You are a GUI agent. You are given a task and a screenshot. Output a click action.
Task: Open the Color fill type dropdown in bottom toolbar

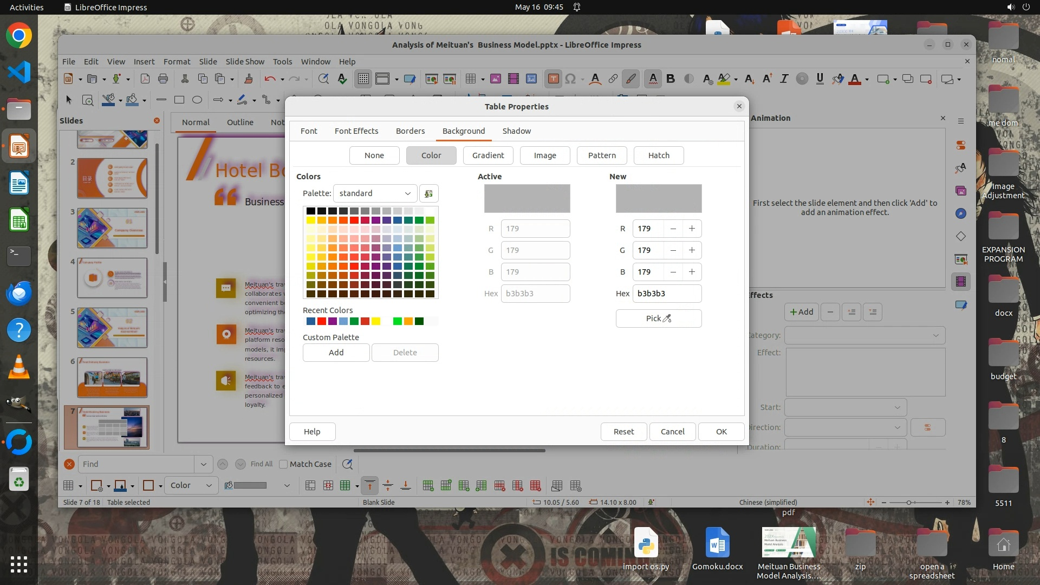[191, 485]
